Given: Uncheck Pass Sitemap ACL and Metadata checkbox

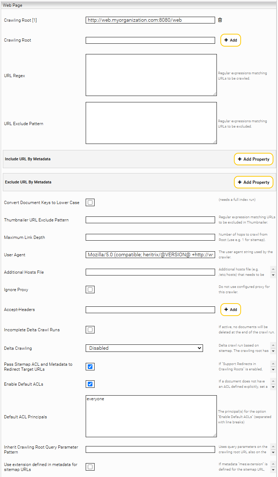Looking at the screenshot, I should [90, 367].
